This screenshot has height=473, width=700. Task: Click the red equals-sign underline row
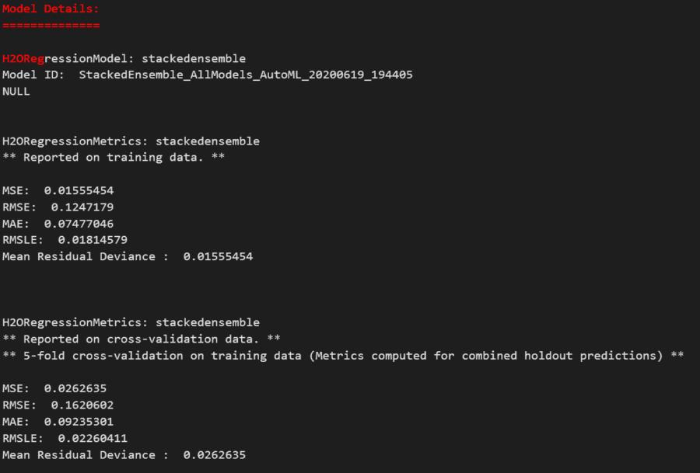(51, 26)
